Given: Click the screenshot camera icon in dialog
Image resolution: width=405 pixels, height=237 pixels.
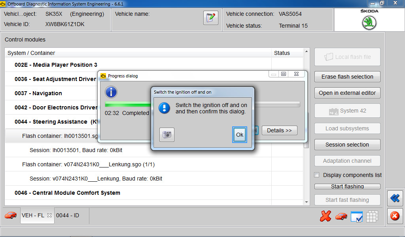Looking at the screenshot, I should click(x=167, y=135).
